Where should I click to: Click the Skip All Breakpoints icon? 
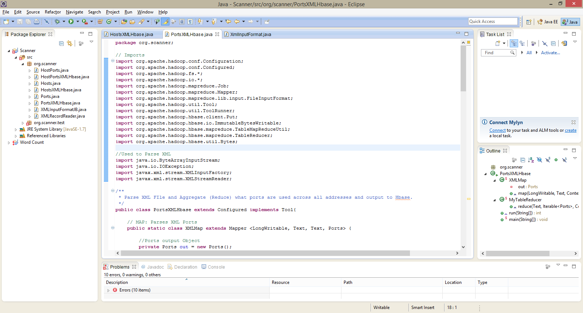(x=47, y=21)
